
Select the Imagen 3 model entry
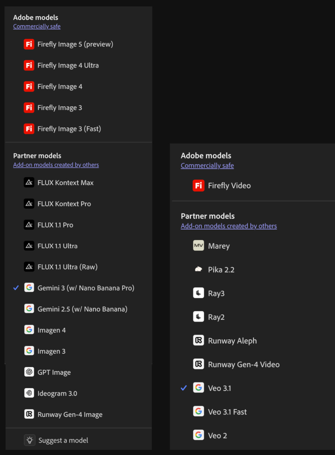coord(51,351)
